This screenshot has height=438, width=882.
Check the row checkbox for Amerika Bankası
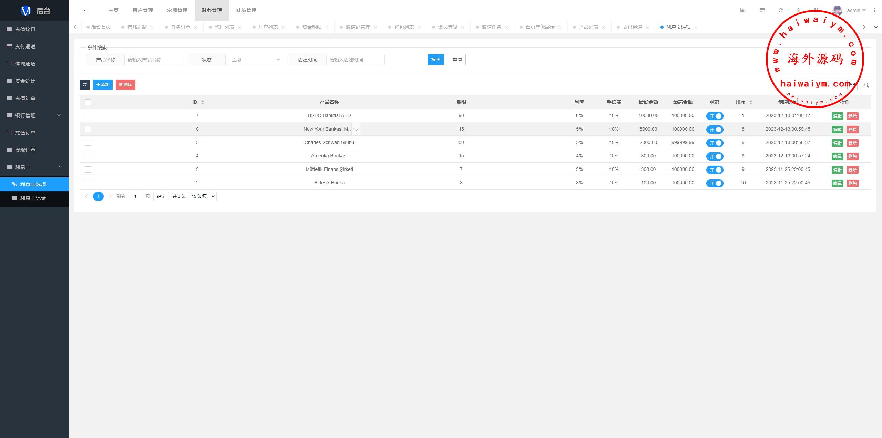[x=88, y=156]
